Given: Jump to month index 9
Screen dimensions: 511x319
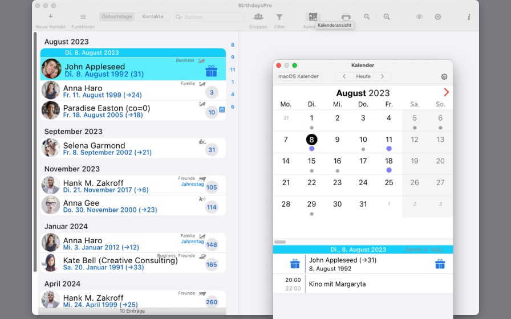Looking at the screenshot, I should (233, 58).
